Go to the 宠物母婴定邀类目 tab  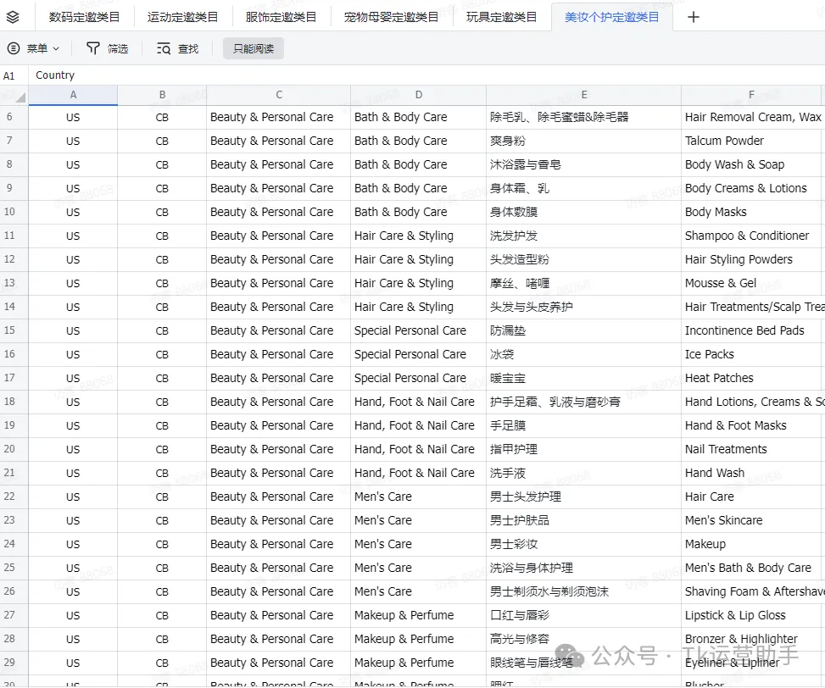(x=391, y=17)
